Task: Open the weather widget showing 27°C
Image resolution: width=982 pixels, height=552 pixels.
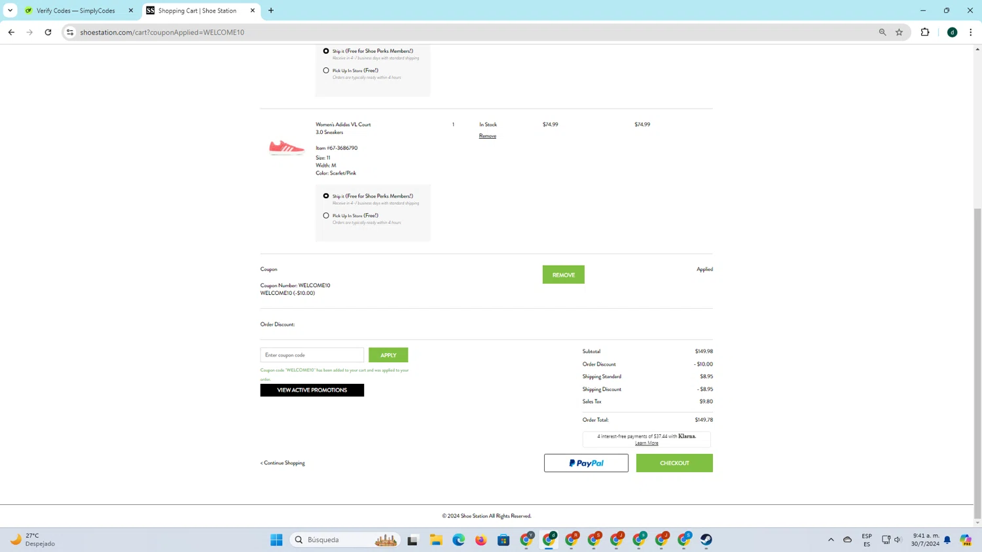Action: [33, 540]
